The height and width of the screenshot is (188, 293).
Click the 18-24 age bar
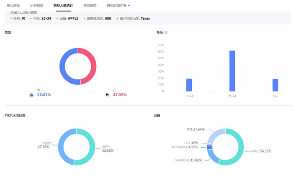[189, 85]
